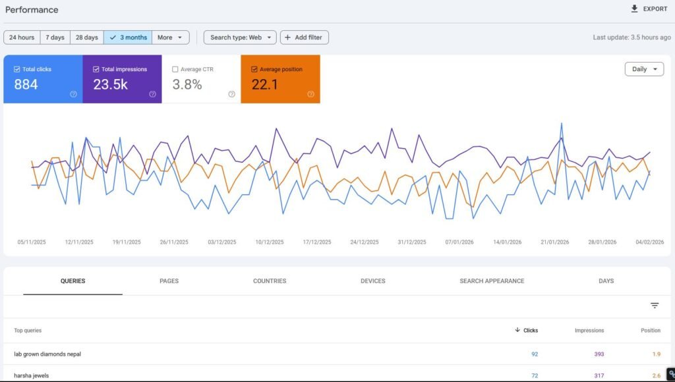Click the chart date label 04/02/2026

(x=649, y=242)
